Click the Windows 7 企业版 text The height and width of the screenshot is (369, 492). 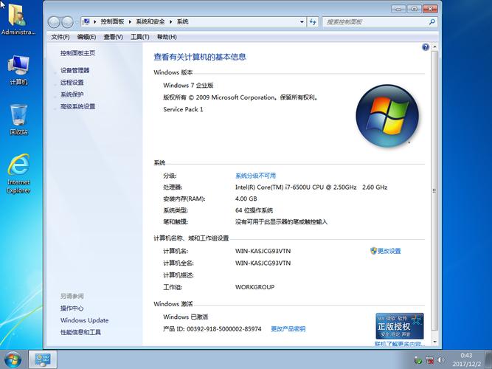188,85
